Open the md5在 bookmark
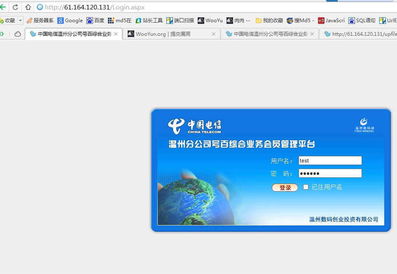397x274 pixels. (x=119, y=21)
